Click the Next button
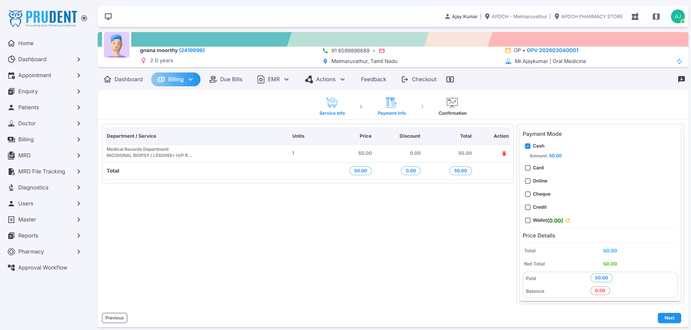The image size is (691, 330). click(669, 318)
